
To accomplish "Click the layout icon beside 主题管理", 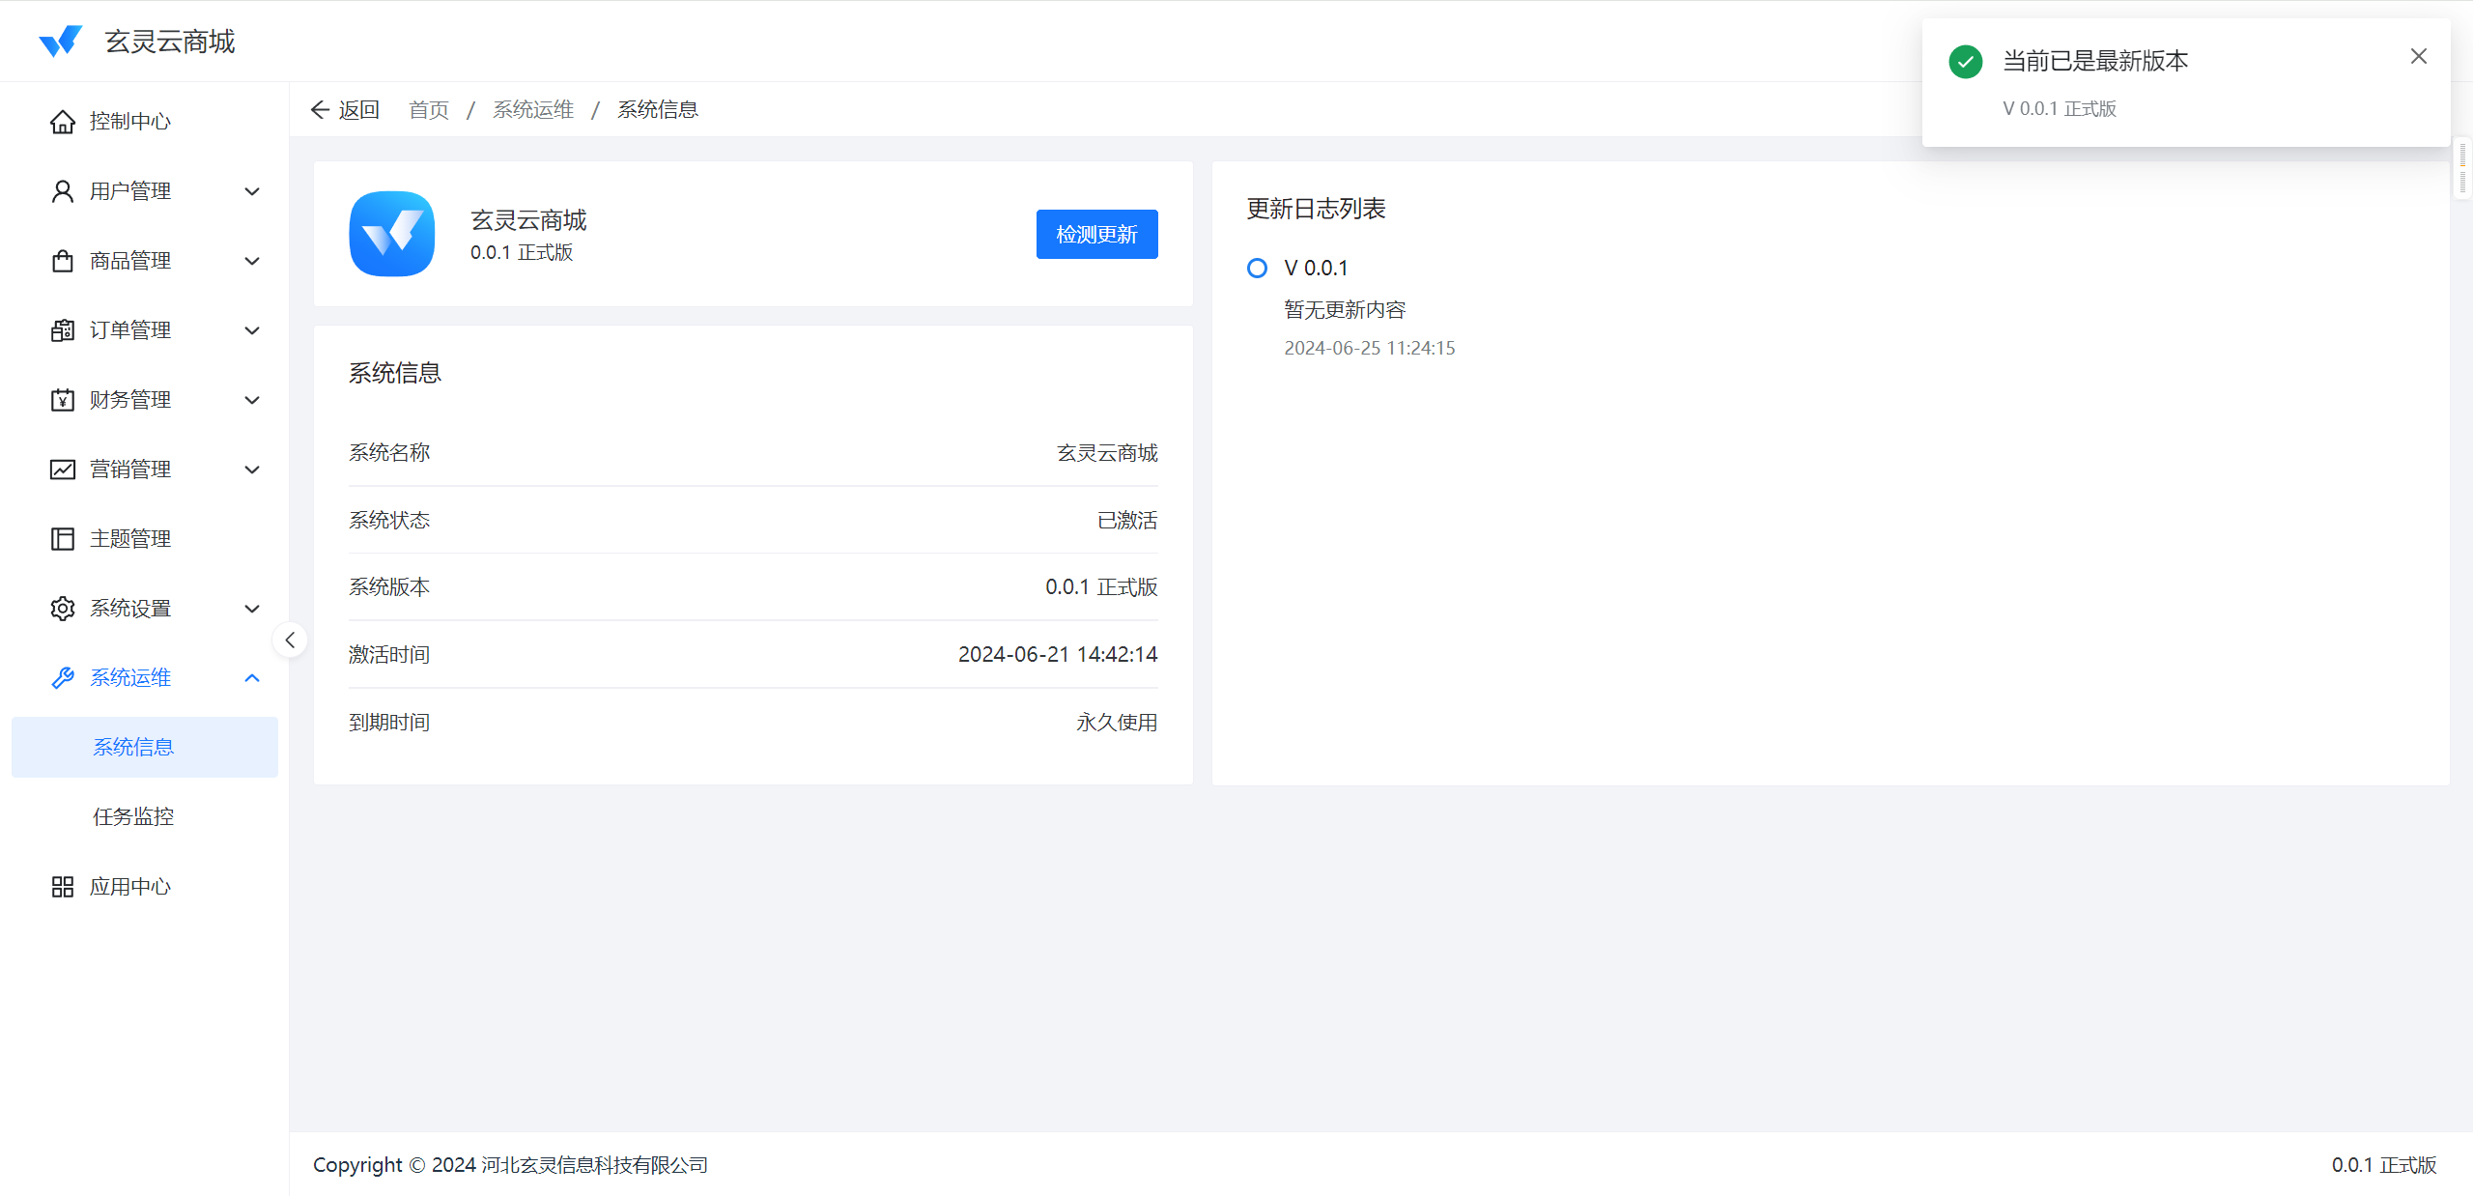I will (x=63, y=539).
